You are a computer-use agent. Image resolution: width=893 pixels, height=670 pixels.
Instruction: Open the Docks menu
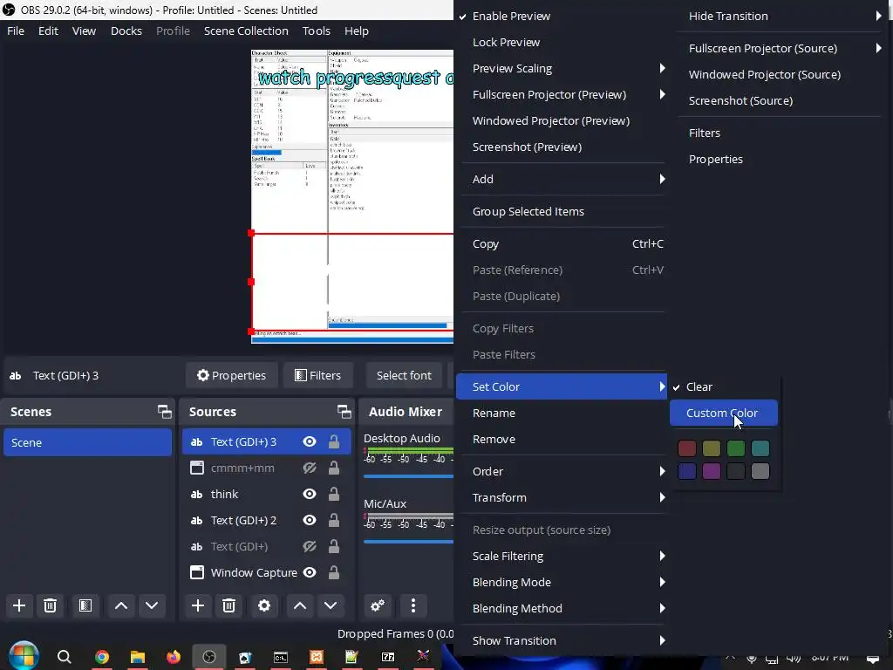(126, 31)
